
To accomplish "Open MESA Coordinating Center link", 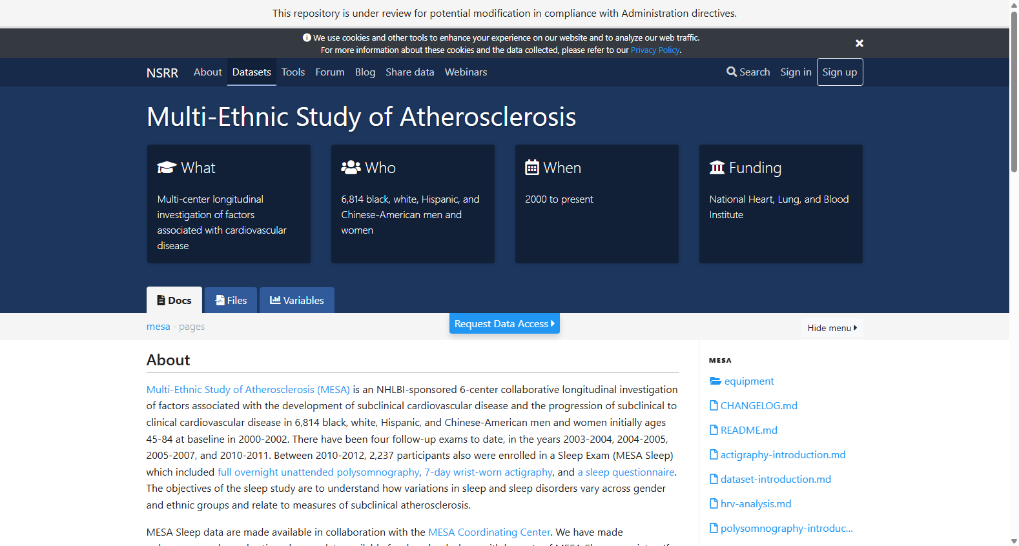I will coord(489,532).
